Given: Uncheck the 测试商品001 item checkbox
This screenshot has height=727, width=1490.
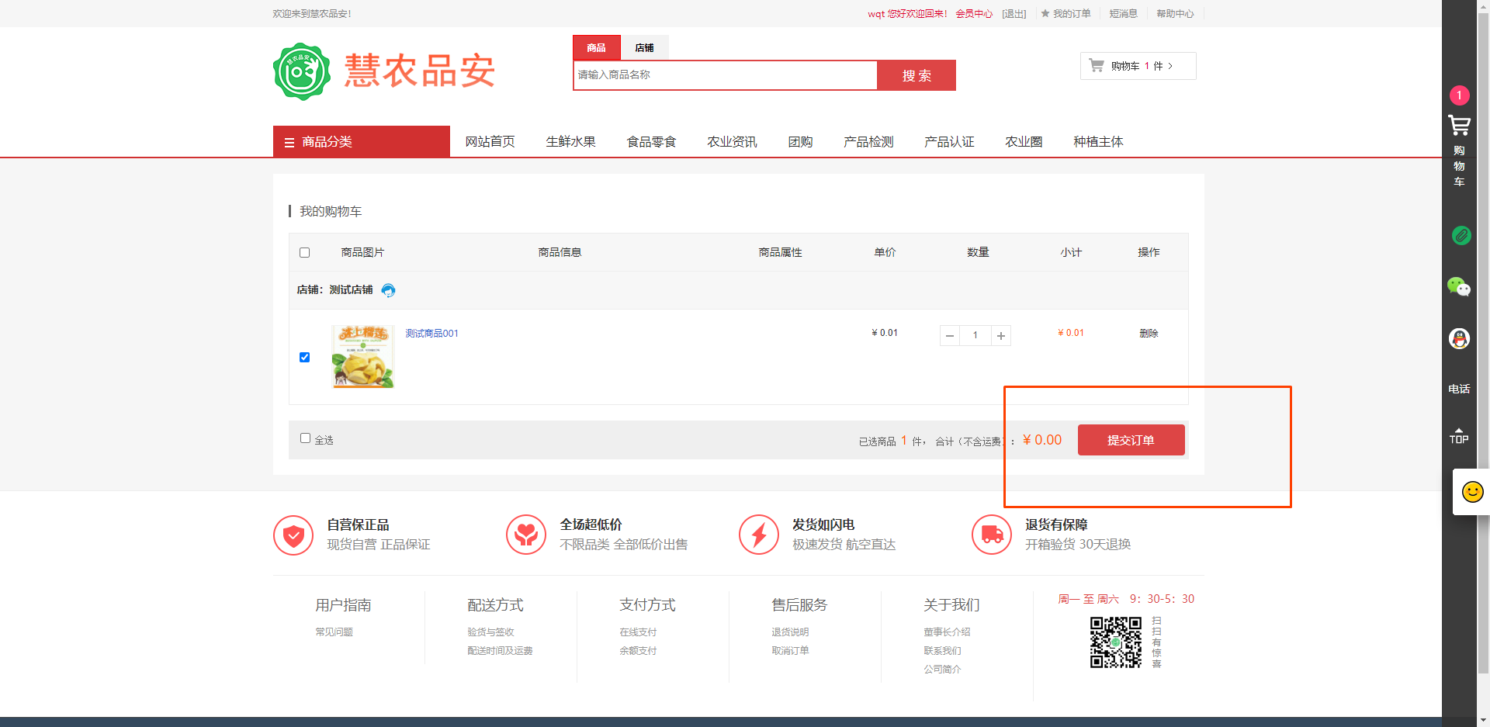Looking at the screenshot, I should coord(304,358).
